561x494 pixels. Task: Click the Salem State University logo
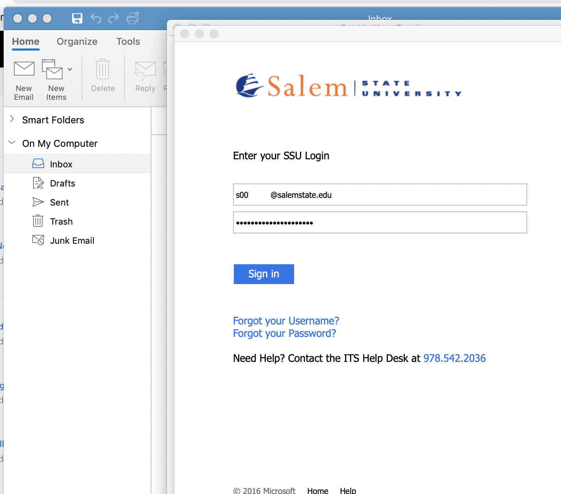coord(349,86)
